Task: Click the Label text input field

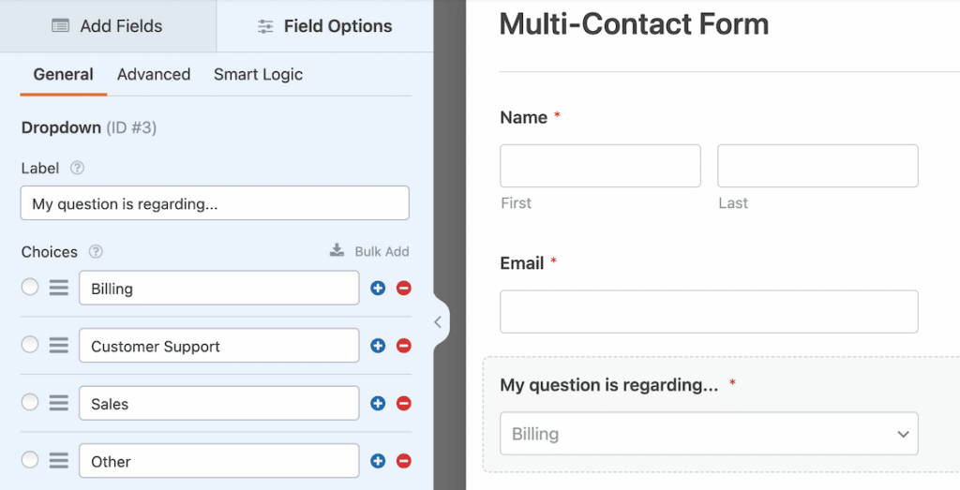Action: (x=215, y=203)
